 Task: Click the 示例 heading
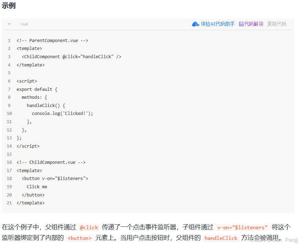coord(9,6)
